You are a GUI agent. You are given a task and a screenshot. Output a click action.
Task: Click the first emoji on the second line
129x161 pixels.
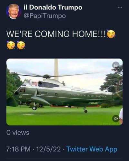point(11,45)
